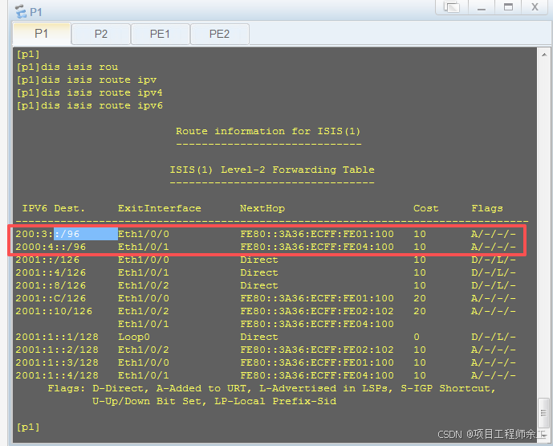Click the NextHop column header
This screenshot has width=553, height=446.
(262, 208)
